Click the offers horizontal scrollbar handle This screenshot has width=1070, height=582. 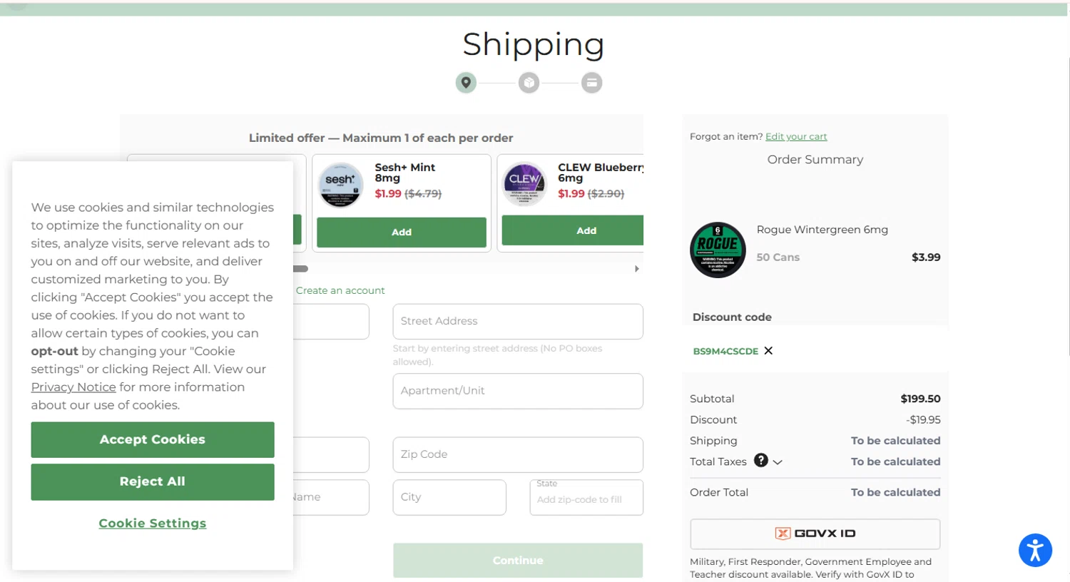[x=300, y=269]
